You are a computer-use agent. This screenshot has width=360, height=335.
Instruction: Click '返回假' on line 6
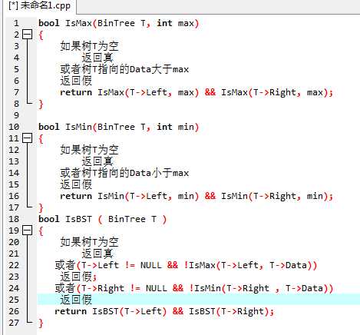[x=76, y=81]
